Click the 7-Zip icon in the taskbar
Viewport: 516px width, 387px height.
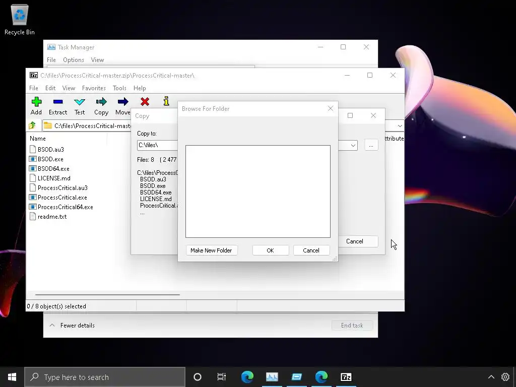[x=346, y=377]
